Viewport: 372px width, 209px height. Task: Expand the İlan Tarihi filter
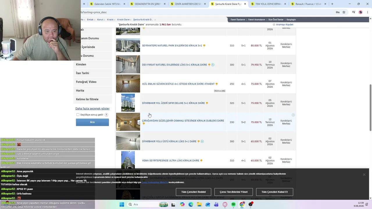93,73
